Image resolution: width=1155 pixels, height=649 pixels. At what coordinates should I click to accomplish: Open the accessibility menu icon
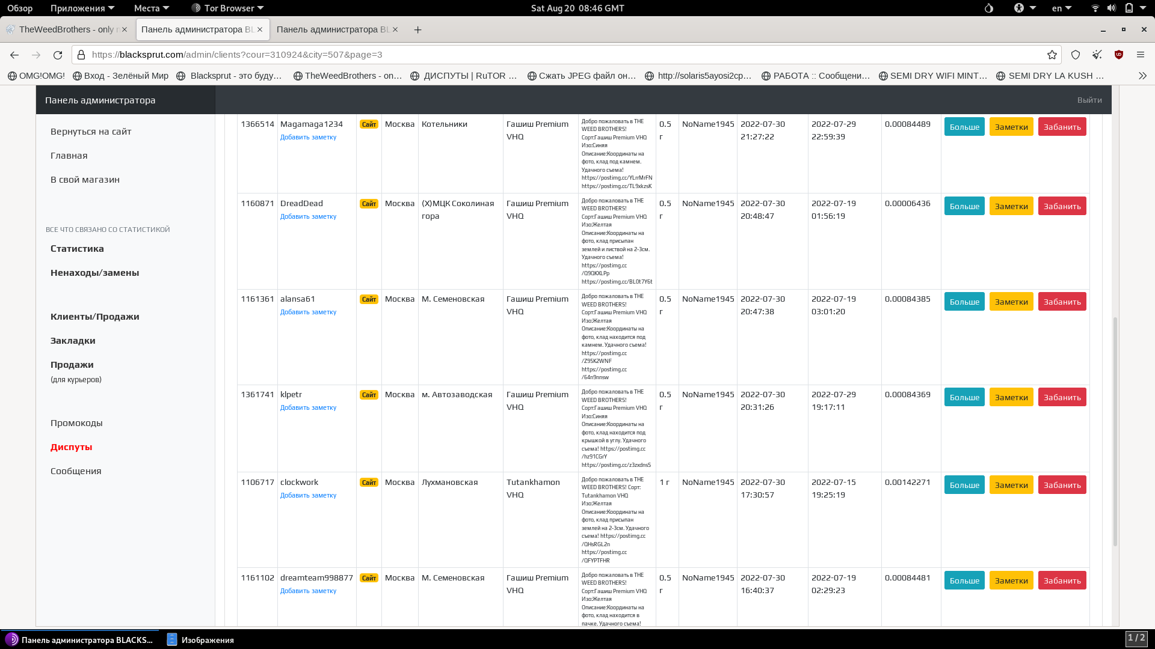click(1019, 8)
